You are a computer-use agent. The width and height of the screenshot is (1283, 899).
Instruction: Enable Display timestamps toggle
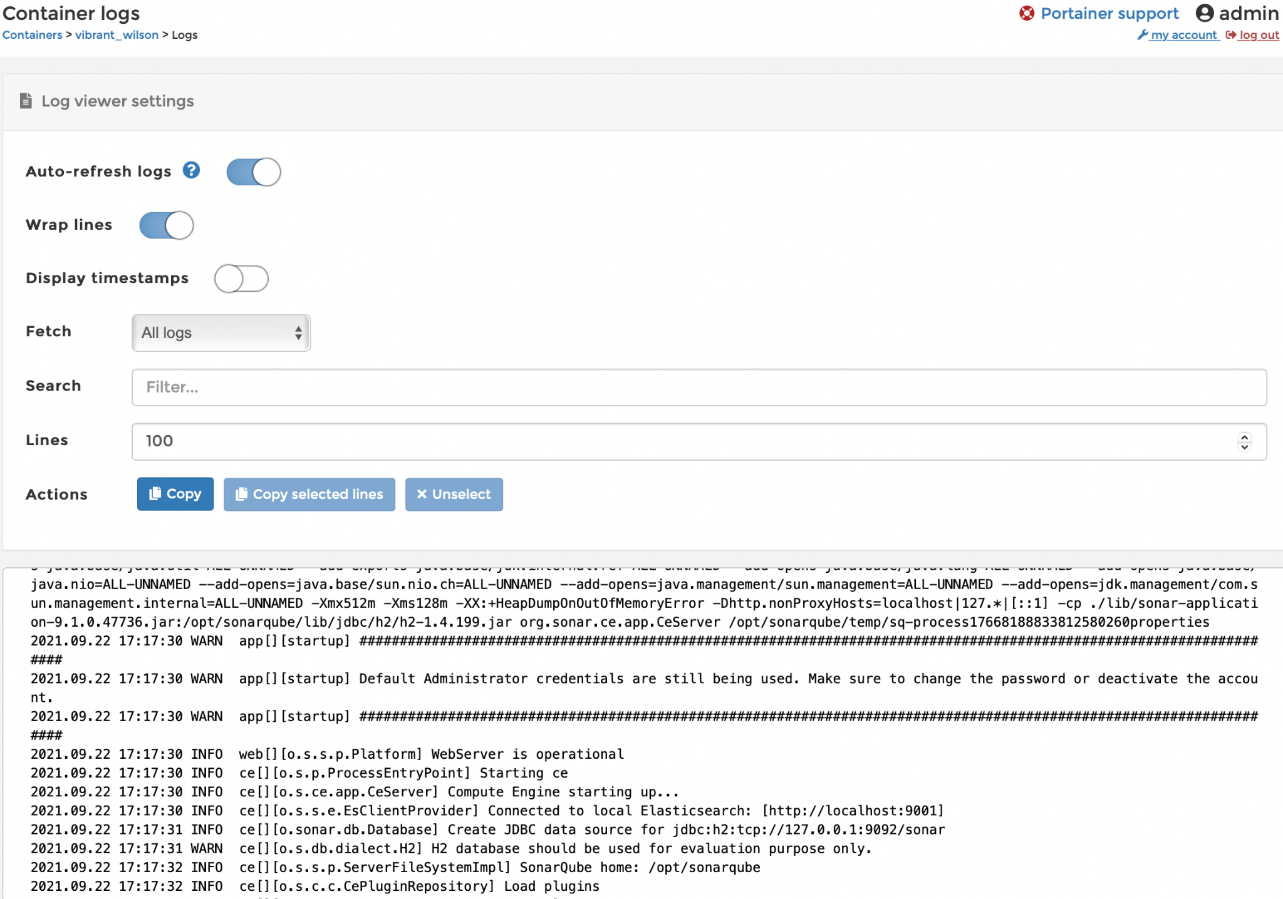click(241, 279)
